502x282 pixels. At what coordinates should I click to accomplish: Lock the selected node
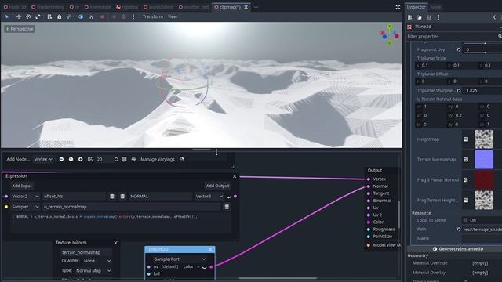[x=60, y=16]
